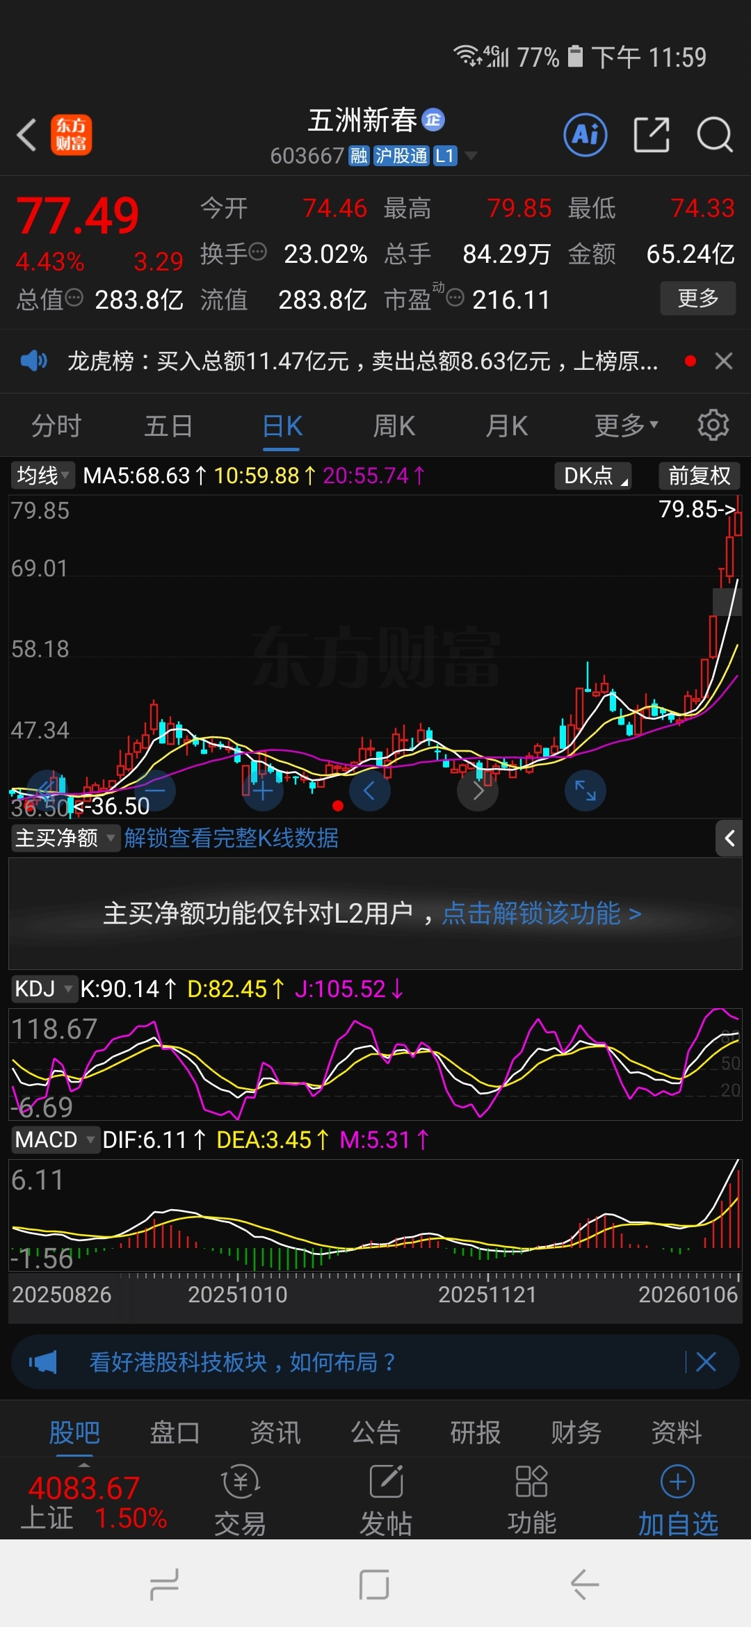Move chart right with arrow button
Viewport: 751px width, 1627px height.
click(x=478, y=791)
